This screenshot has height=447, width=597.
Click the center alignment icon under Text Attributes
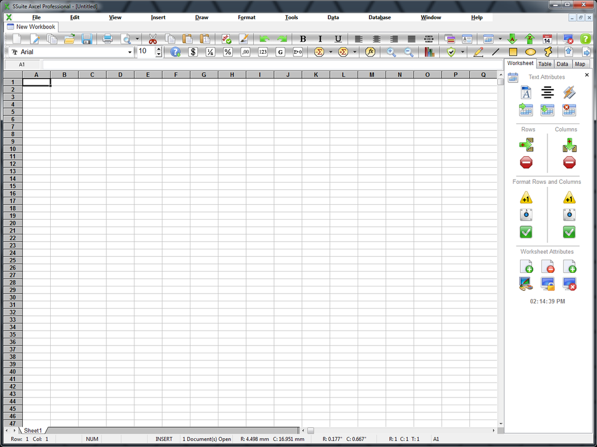coord(547,93)
